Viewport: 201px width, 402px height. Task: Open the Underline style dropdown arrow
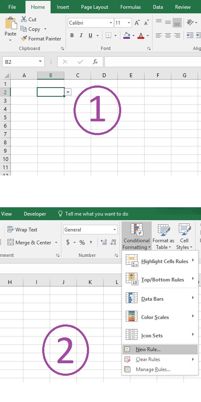pos(97,35)
